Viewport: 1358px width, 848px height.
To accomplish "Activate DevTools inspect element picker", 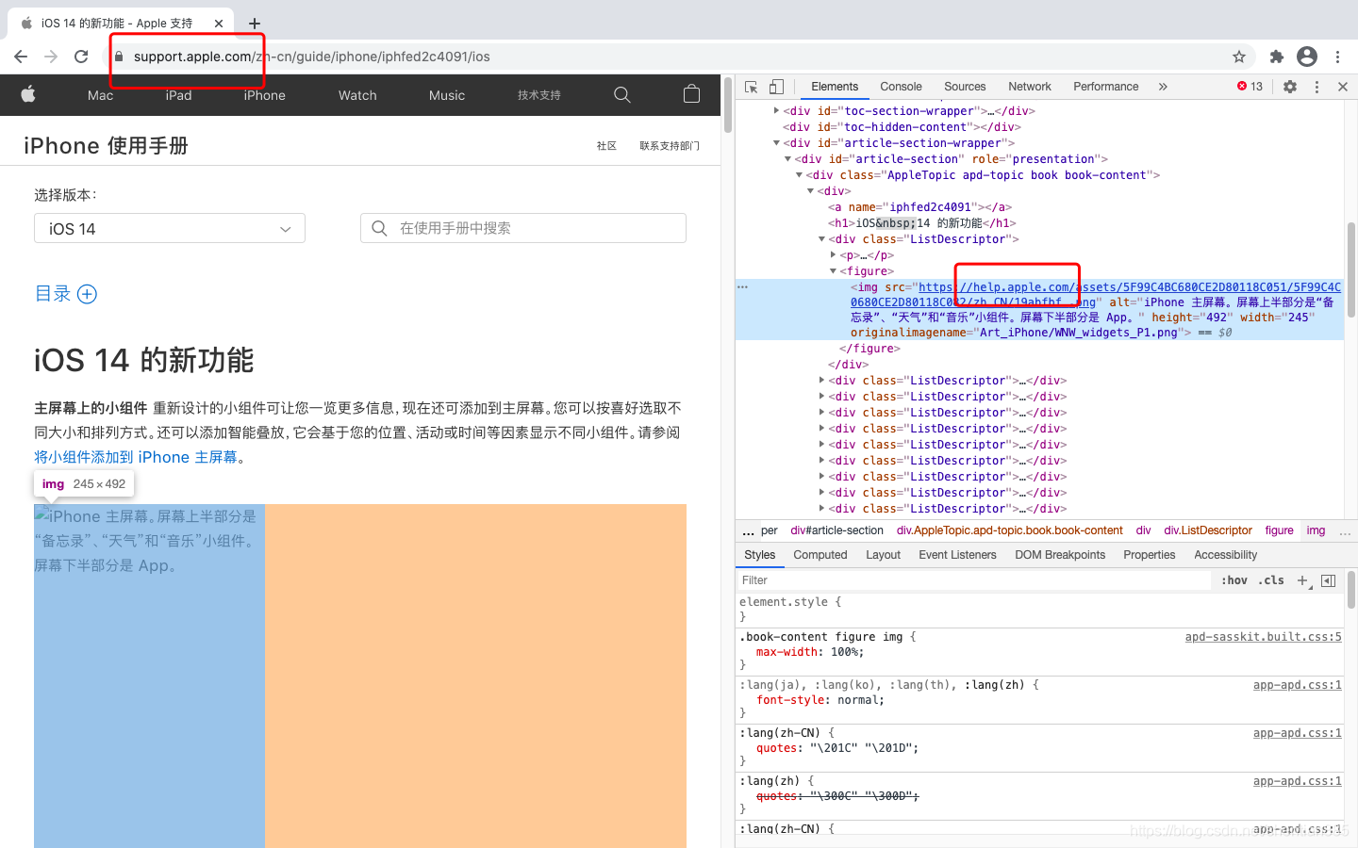I will point(752,87).
